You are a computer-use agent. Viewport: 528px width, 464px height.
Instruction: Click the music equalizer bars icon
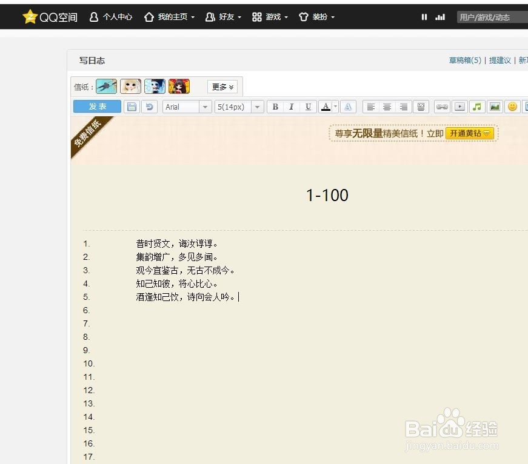click(439, 17)
